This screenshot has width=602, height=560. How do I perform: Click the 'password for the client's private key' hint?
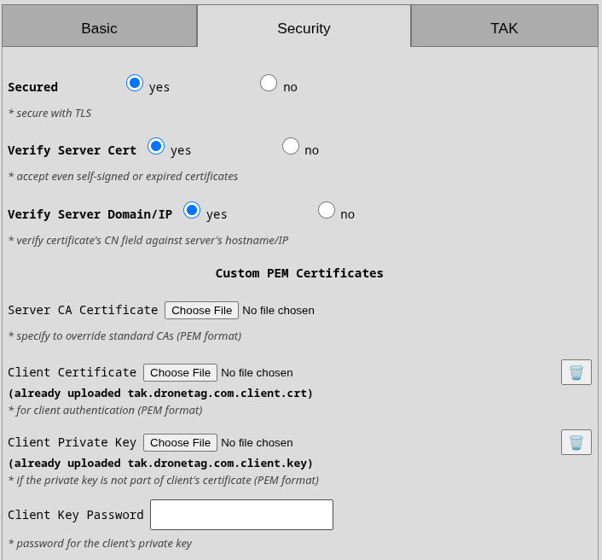100,543
